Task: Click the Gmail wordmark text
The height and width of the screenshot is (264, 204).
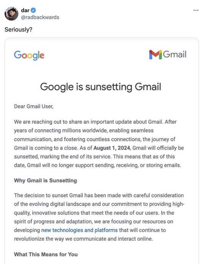Action: [175, 54]
